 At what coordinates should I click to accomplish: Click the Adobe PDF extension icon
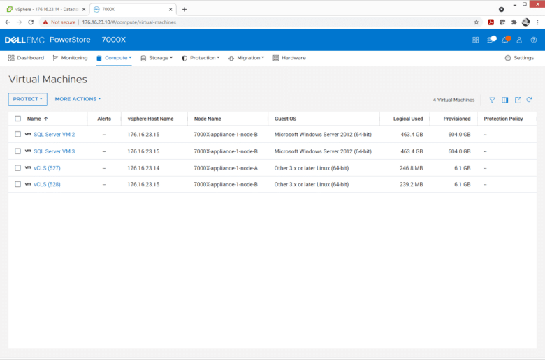click(490, 22)
